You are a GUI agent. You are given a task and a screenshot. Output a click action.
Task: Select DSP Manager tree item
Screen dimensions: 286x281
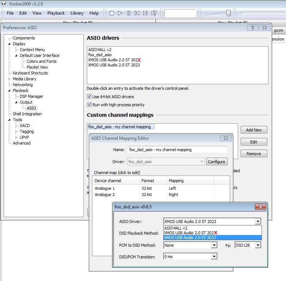(31, 96)
